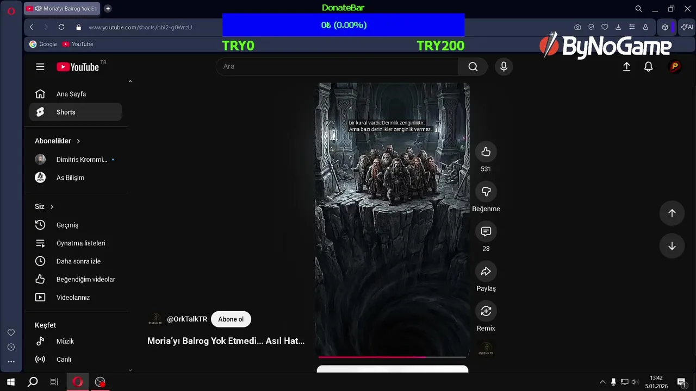This screenshot has width=696, height=391.
Task: Open YouTube notifications bell
Action: (648, 66)
